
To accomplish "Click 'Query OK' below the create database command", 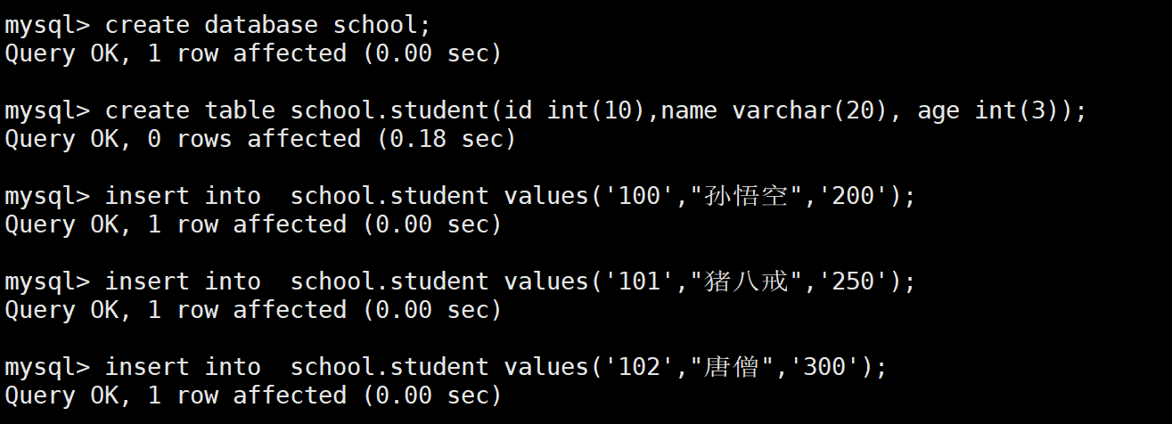I will coord(61,53).
